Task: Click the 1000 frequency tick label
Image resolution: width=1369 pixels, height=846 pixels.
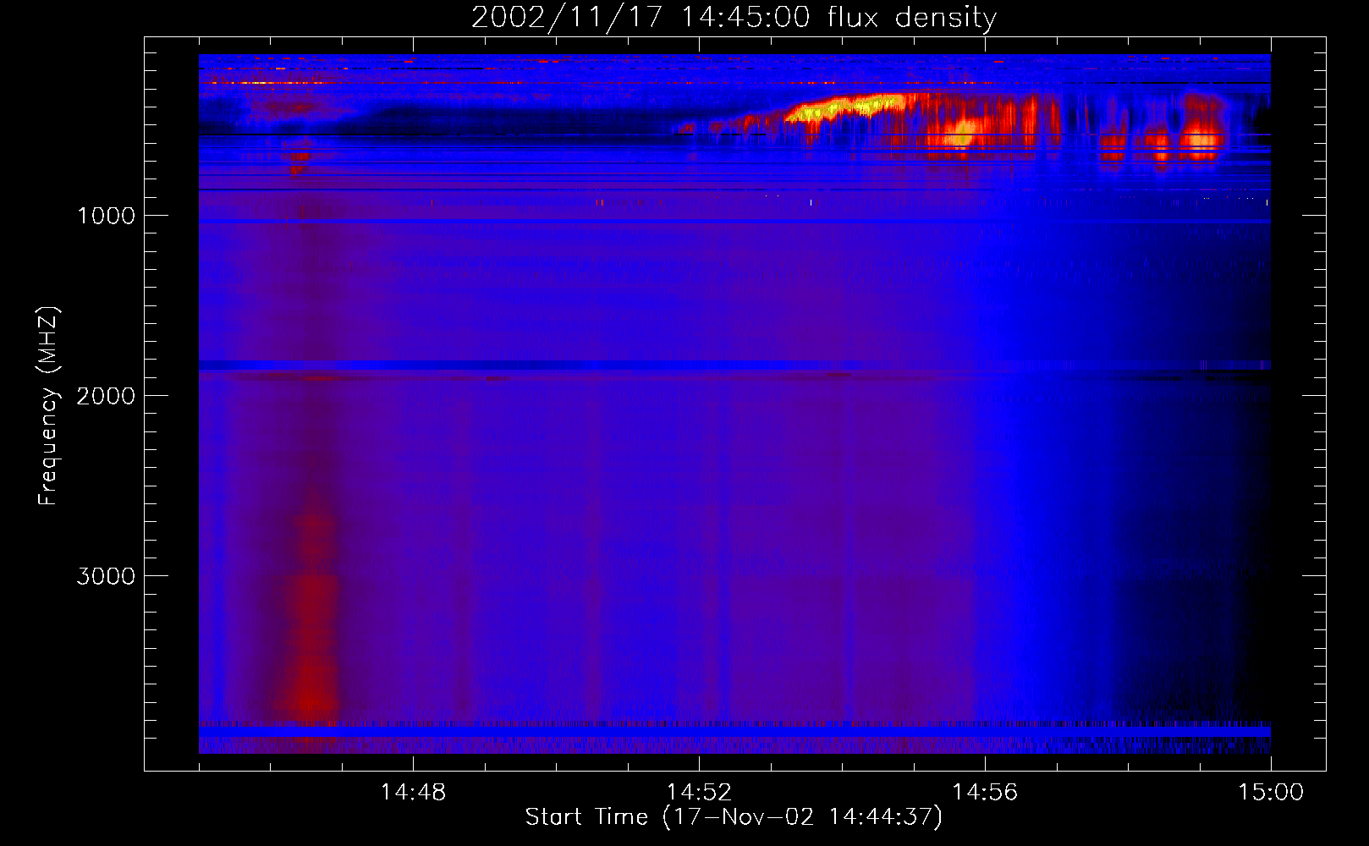Action: coord(106,216)
